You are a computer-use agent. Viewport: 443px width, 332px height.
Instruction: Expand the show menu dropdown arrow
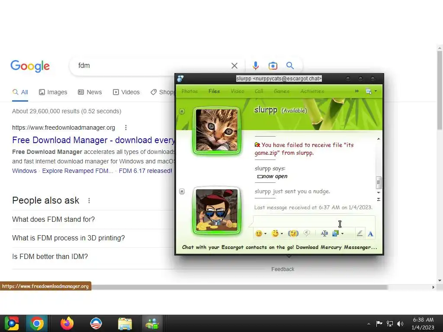(x=376, y=91)
